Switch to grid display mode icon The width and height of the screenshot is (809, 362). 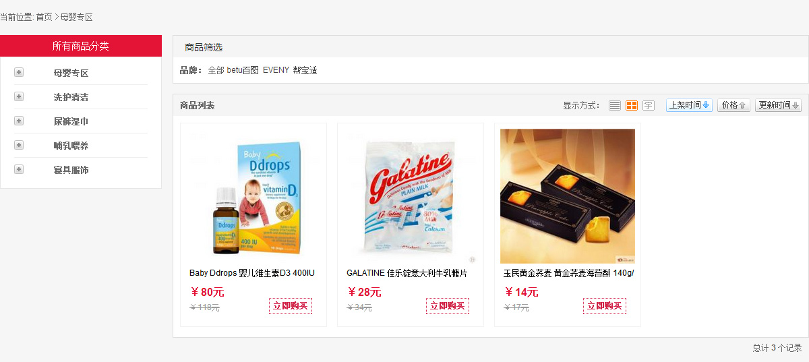632,105
